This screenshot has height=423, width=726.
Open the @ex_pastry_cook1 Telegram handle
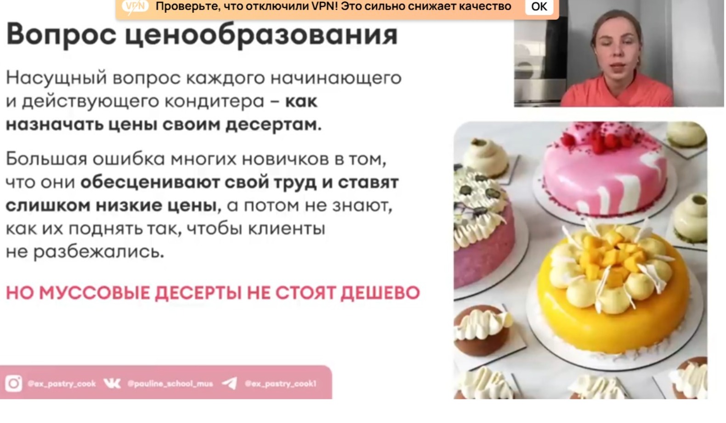tap(280, 384)
